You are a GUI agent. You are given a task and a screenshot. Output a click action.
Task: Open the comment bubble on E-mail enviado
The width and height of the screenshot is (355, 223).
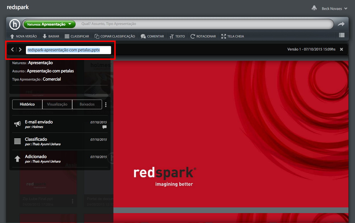[x=104, y=127]
